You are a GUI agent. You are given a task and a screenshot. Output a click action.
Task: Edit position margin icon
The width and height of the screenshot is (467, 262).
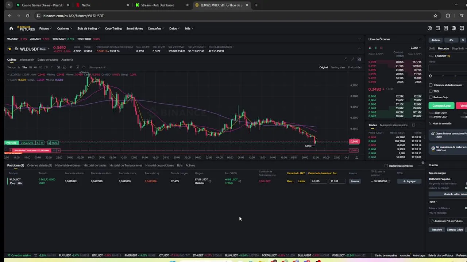(x=210, y=181)
